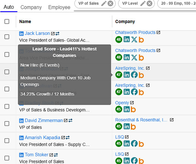Open Rosenthal & Rosenthal's LinkedIn company icon
196x164 pixels.
pyautogui.click(x=126, y=127)
